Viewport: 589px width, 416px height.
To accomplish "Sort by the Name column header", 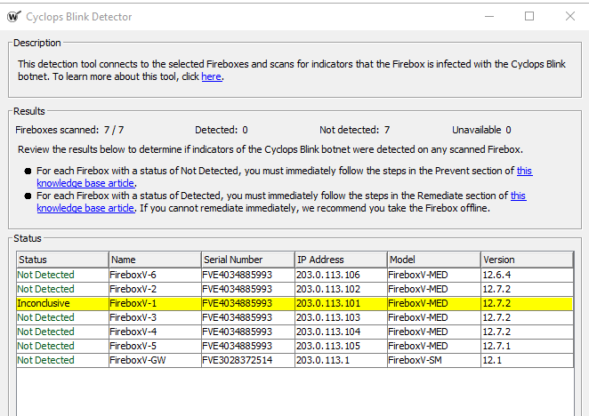I will (154, 260).
